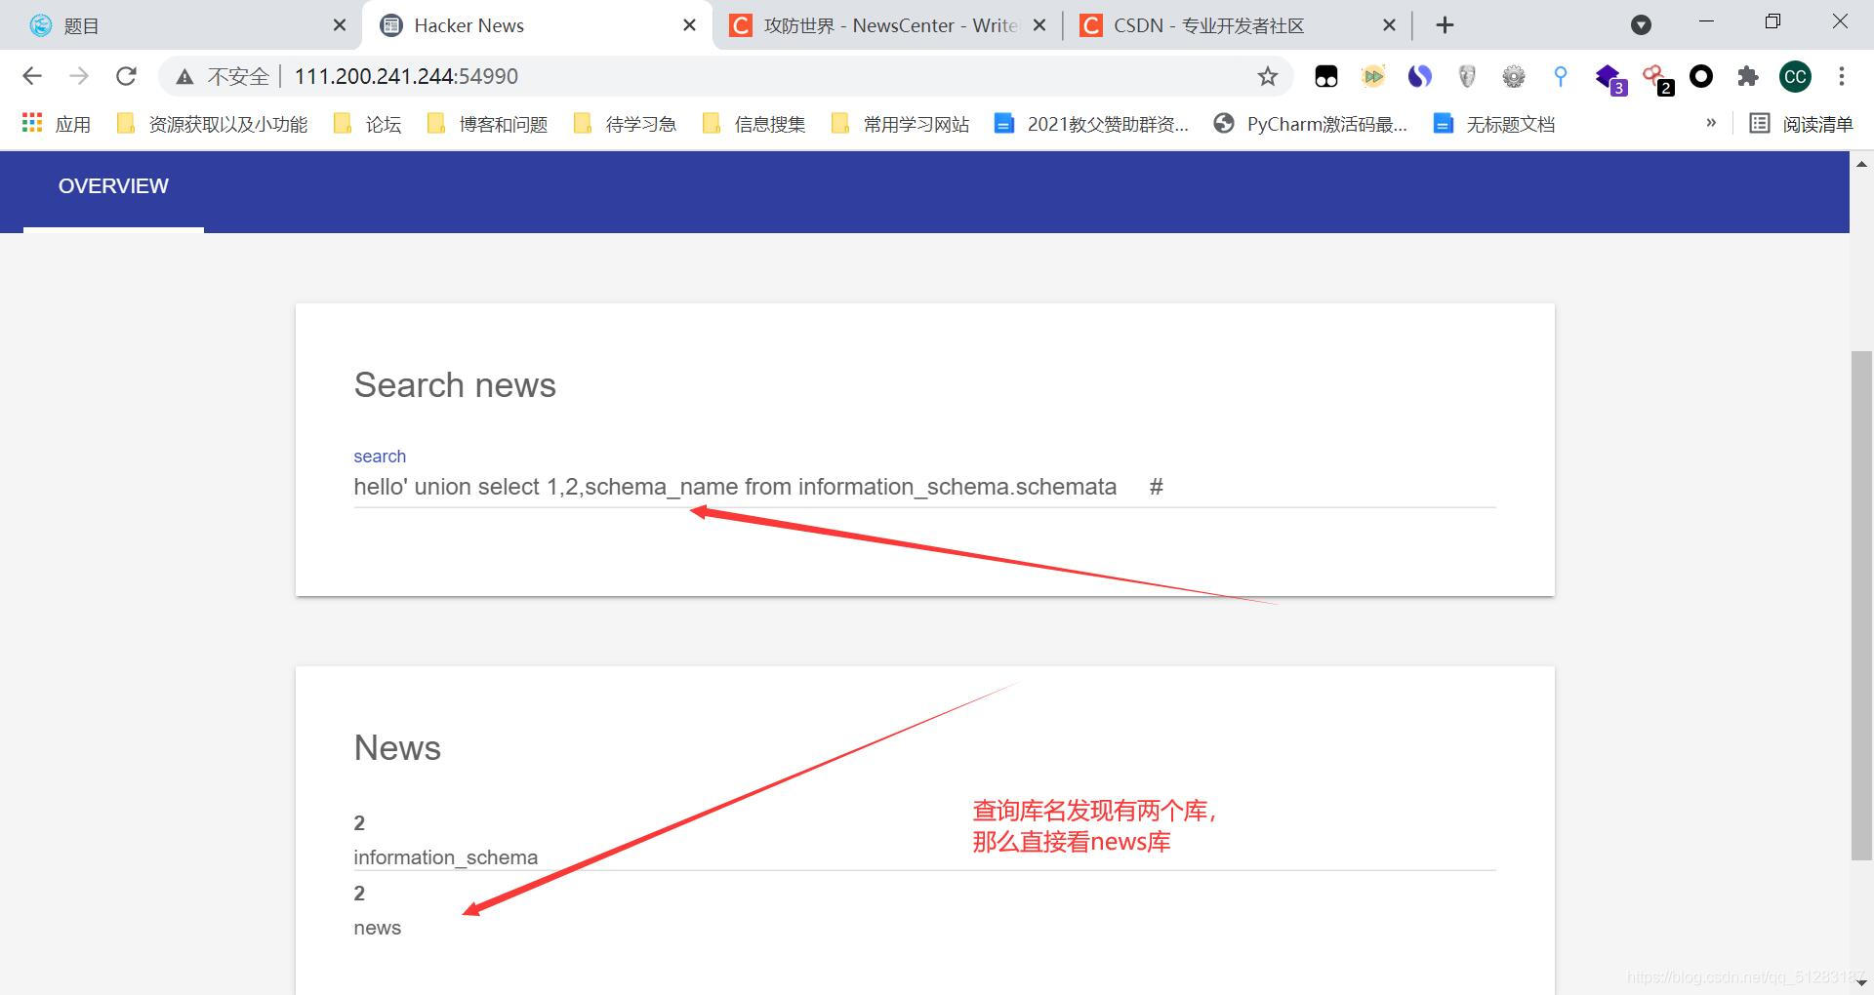Screen dimensions: 1874x995
Task: Open the 信息搜集 bookmark folder
Action: point(754,123)
